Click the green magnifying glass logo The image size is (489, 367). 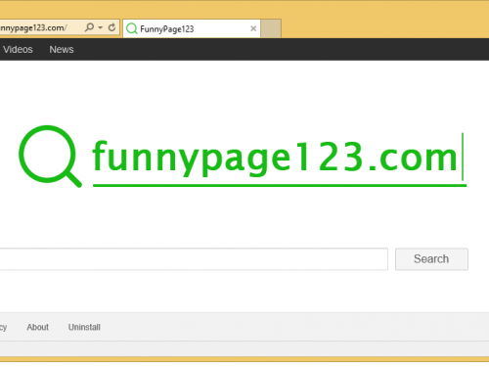pos(50,156)
